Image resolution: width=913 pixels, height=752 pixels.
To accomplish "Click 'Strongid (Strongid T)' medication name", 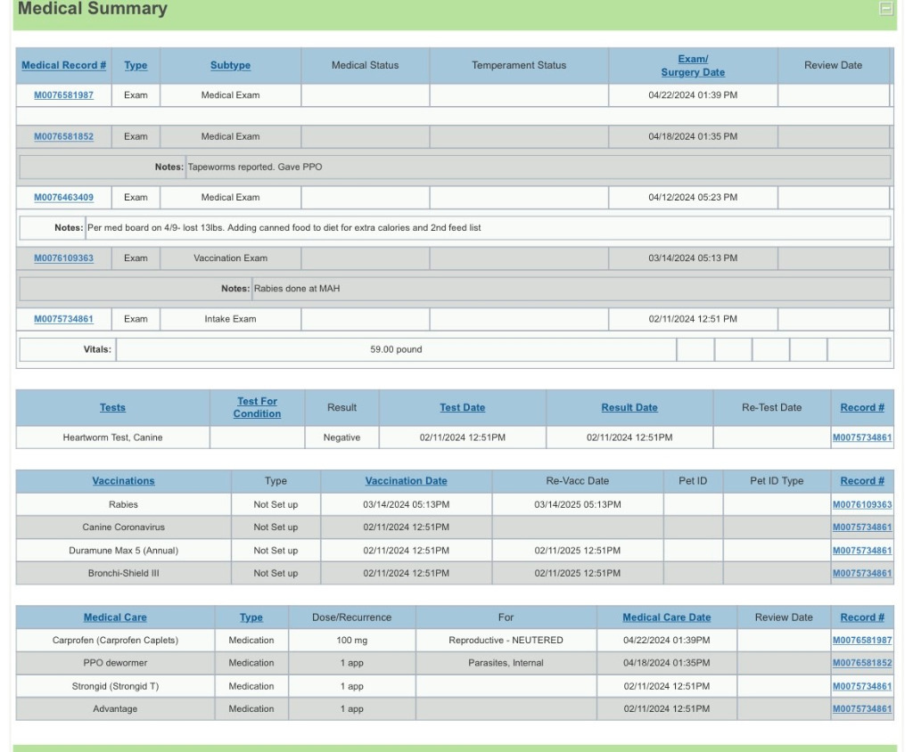I will click(x=115, y=686).
